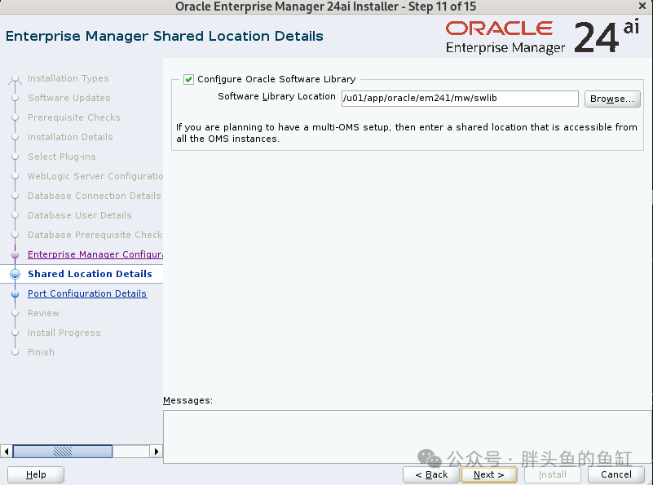Click the Shared Location Details step bullet icon
Screen dimensions: 653x485
pyautogui.click(x=15, y=274)
